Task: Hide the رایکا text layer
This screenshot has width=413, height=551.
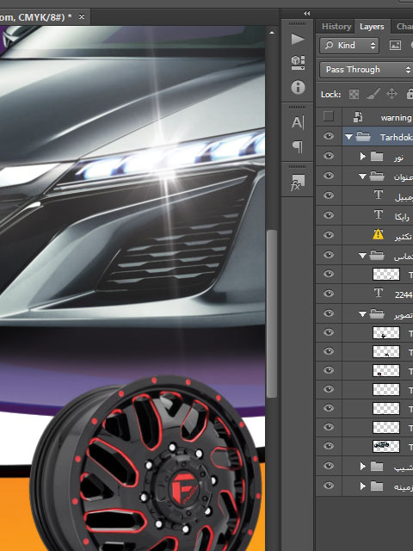Action: 329,214
